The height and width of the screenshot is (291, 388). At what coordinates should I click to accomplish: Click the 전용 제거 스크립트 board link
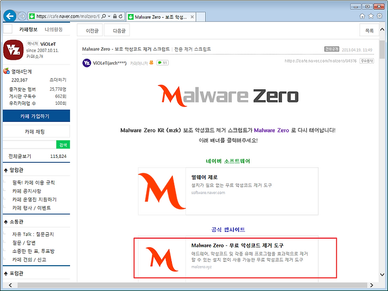point(192,49)
